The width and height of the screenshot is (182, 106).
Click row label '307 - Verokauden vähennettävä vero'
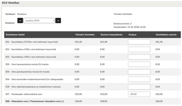click(x=24, y=94)
